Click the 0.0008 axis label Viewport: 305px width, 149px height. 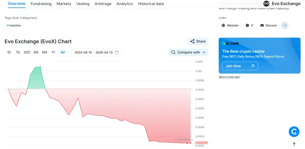coord(199,90)
